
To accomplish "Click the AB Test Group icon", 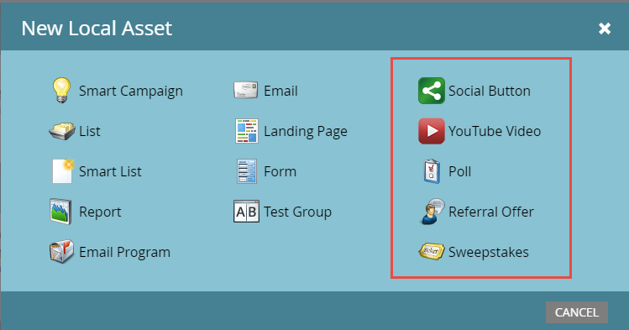I will click(x=246, y=212).
